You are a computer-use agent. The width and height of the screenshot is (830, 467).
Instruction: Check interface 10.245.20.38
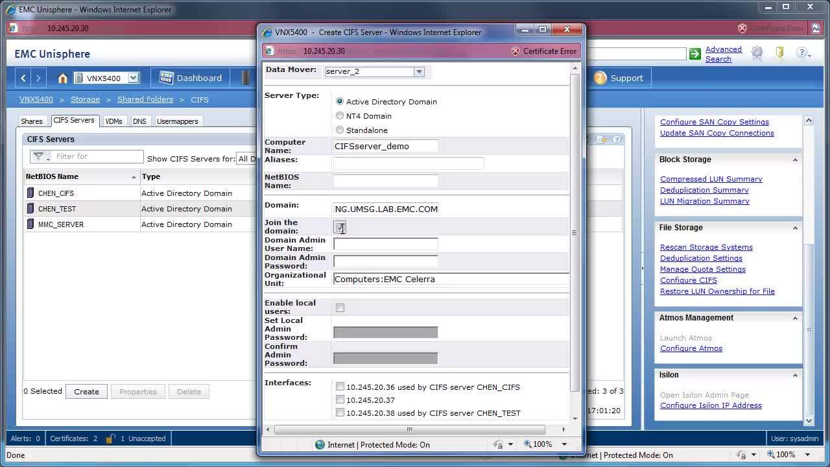[x=340, y=413]
